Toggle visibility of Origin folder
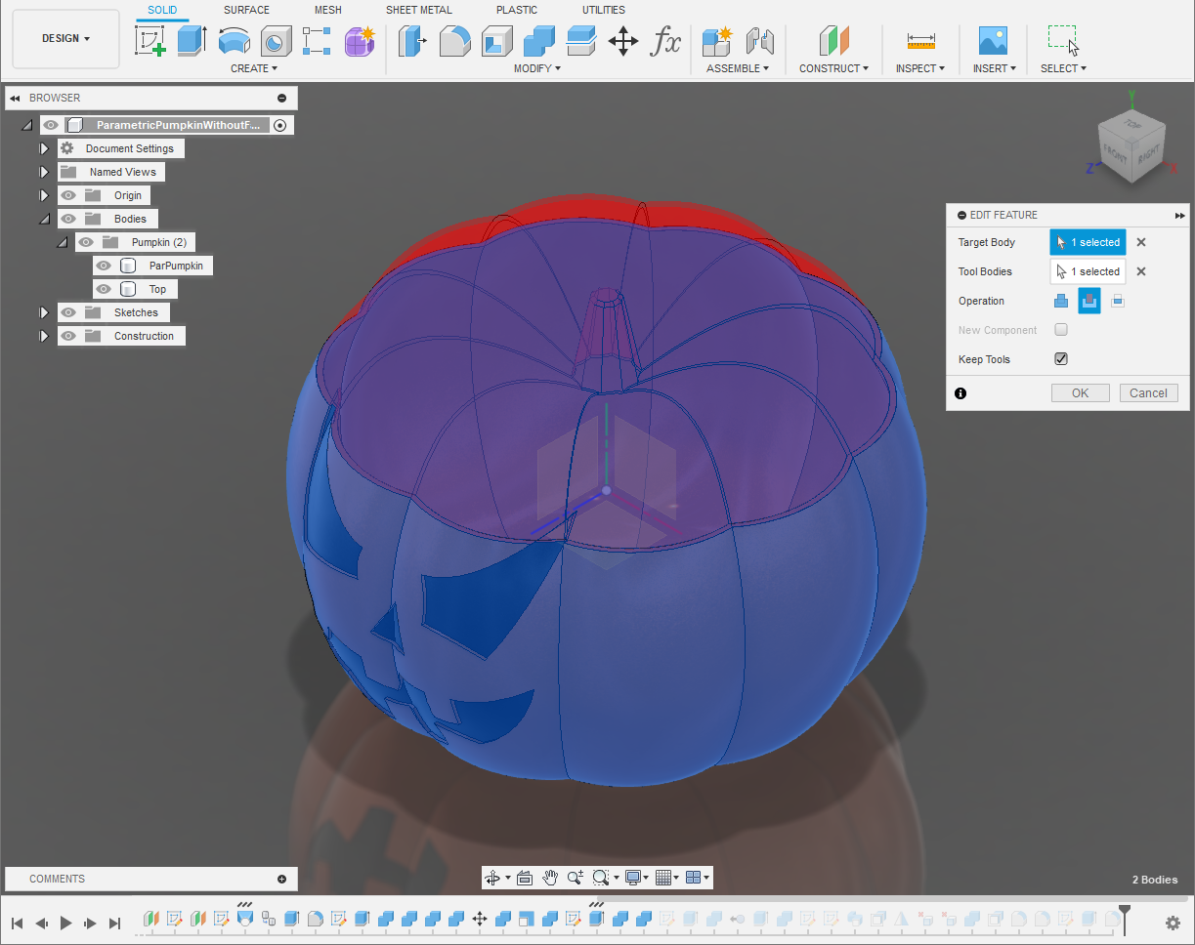Image resolution: width=1195 pixels, height=945 pixels. pos(68,195)
